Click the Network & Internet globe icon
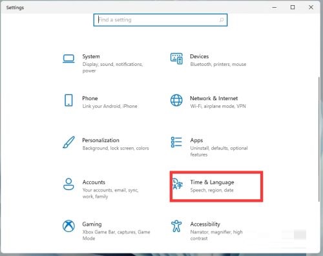This screenshot has height=256, width=323. click(176, 100)
